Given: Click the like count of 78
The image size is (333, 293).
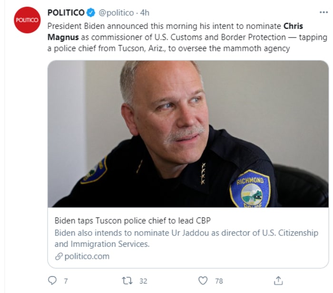Looking at the screenshot, I should tap(219, 281).
